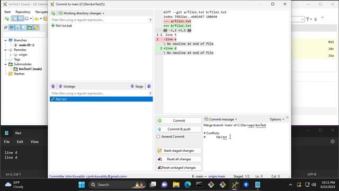The width and height of the screenshot is (339, 191).
Task: Toggle show submodules icon in left panel toolbar
Action: click(30, 28)
